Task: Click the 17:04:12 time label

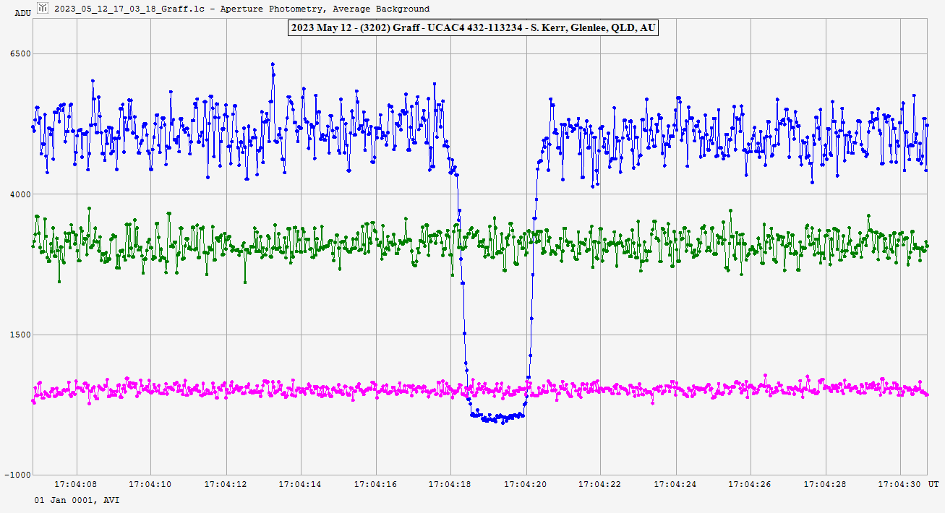Action: pyautogui.click(x=226, y=484)
